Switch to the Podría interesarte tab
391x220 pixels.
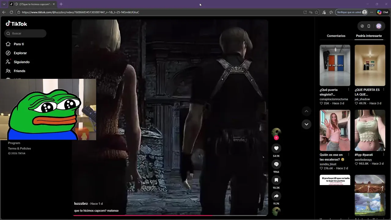click(x=369, y=36)
